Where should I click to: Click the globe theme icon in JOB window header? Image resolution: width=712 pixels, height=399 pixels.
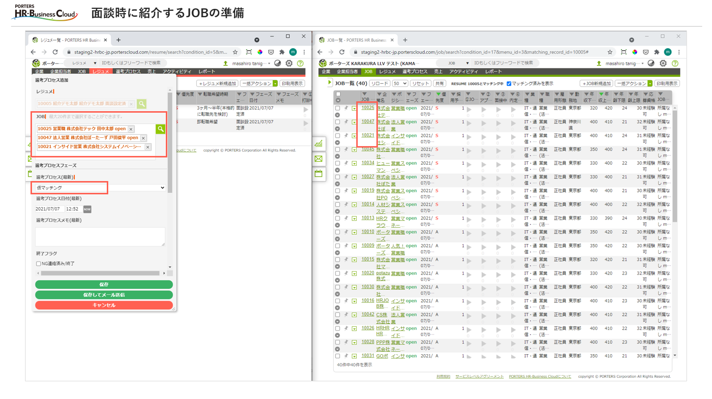point(651,63)
